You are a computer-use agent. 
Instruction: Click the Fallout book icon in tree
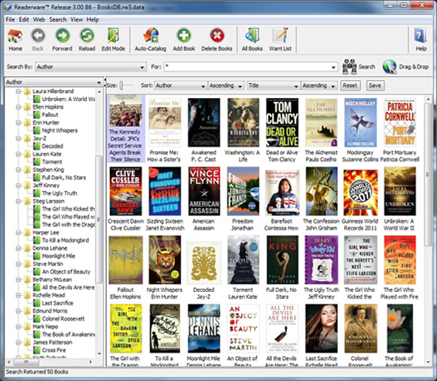[x=36, y=115]
